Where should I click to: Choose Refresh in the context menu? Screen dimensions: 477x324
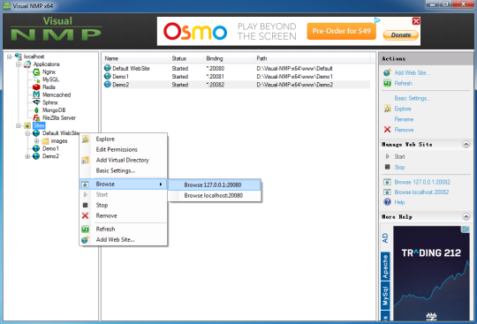123,229
